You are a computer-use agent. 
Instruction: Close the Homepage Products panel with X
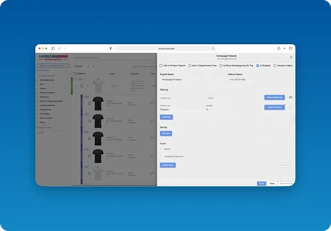291,57
